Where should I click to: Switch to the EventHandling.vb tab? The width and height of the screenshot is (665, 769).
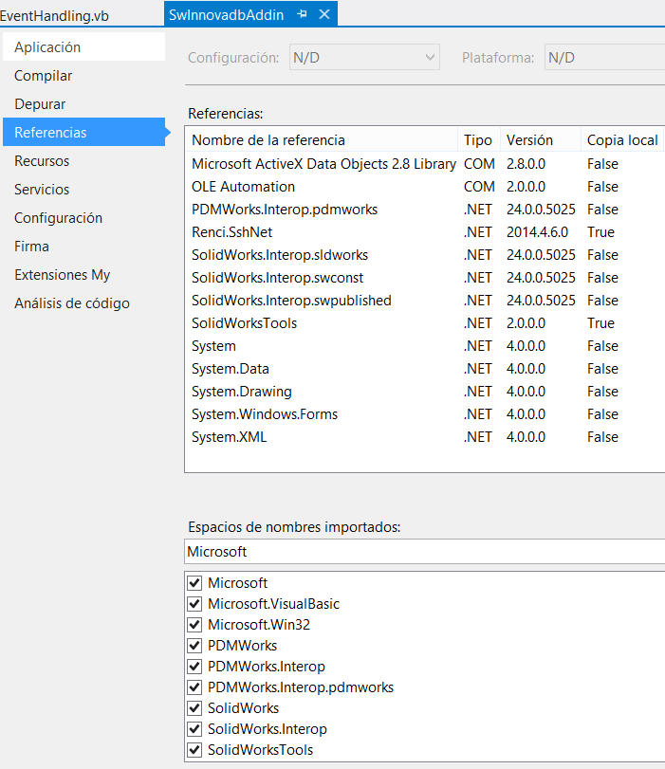54,16
